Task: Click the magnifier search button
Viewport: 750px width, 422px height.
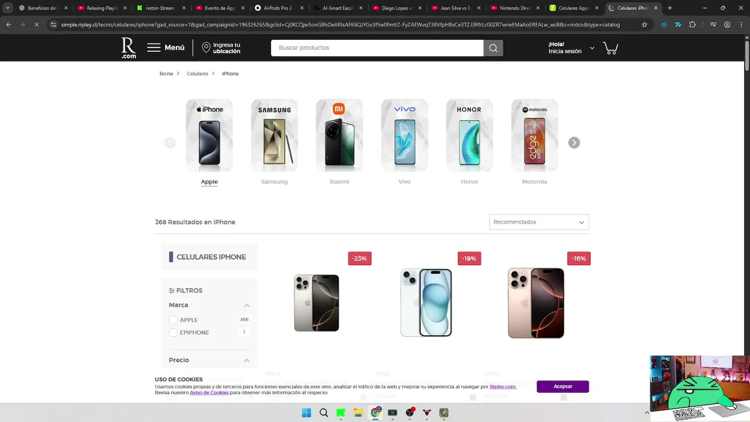Action: [493, 48]
